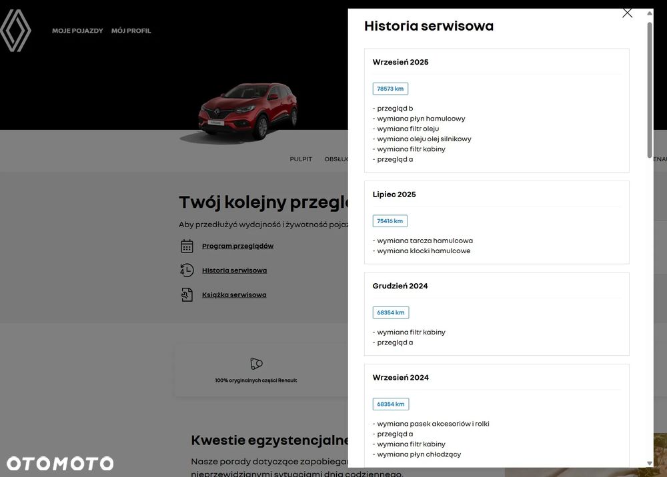This screenshot has height=477, width=667.
Task: Click the Wrzesień 2024 heading
Action: (x=400, y=378)
